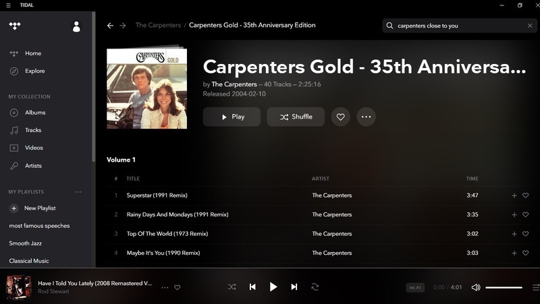This screenshot has width=540, height=304.
Task: Click the TIDAL logo in sidebar
Action: click(15, 26)
